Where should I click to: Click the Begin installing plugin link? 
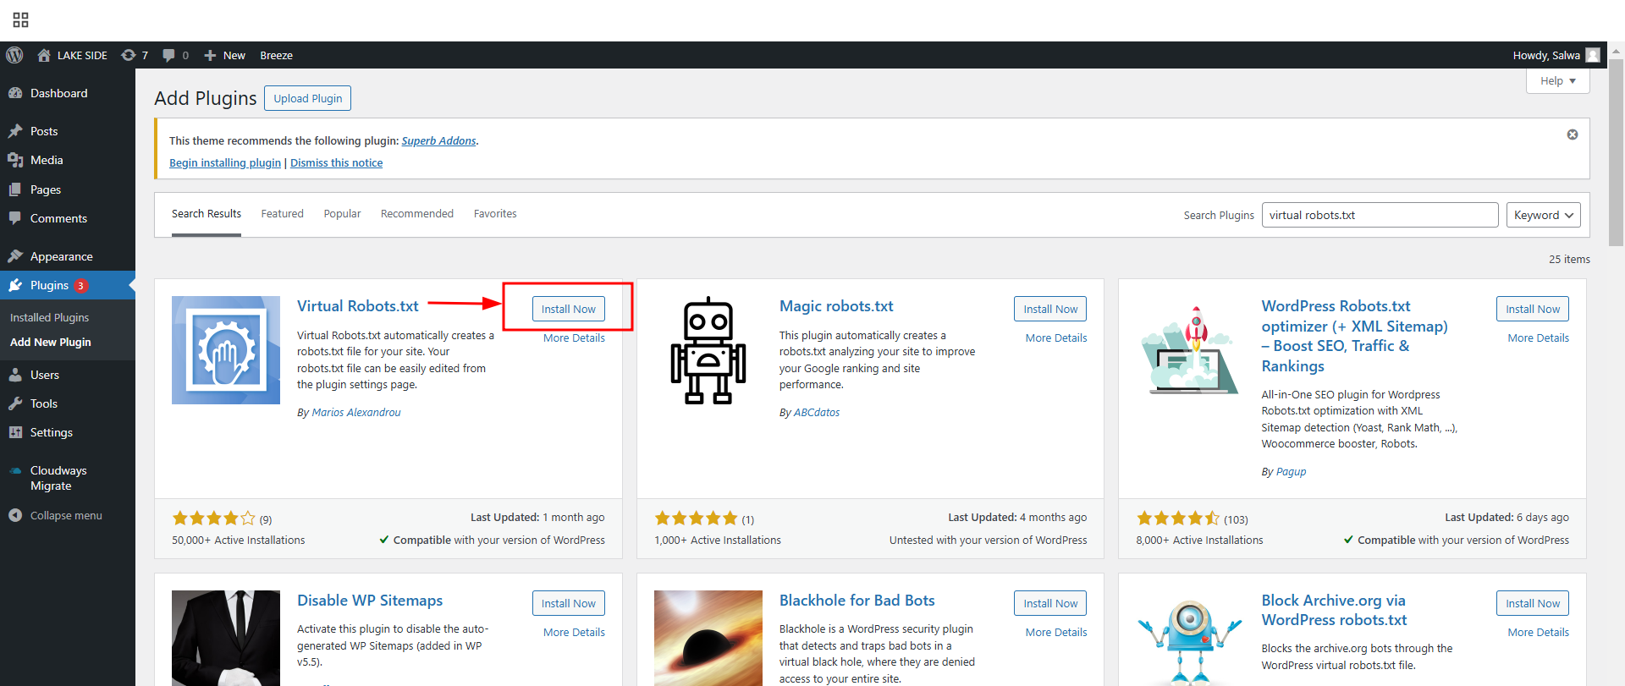pos(225,163)
